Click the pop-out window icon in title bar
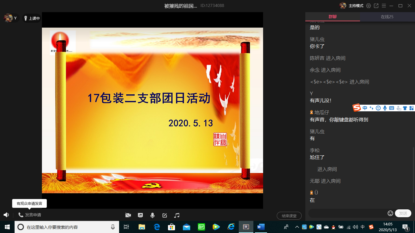 [x=376, y=6]
